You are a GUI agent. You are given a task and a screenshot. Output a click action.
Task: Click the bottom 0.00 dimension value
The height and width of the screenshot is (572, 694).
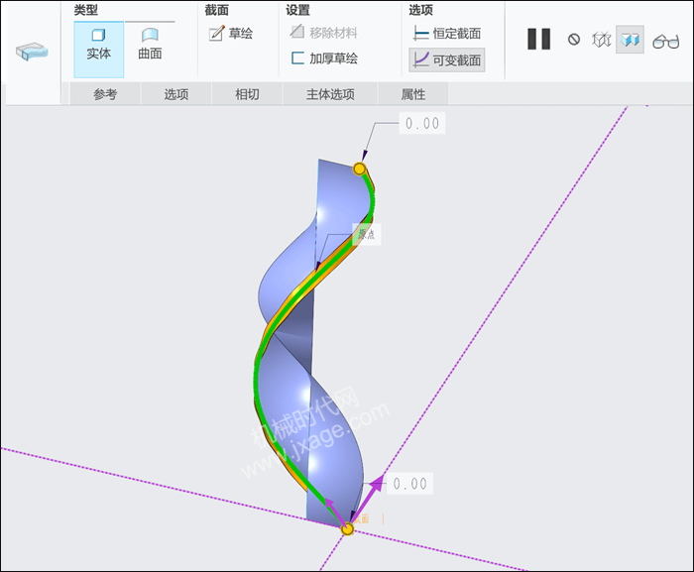[x=409, y=484]
